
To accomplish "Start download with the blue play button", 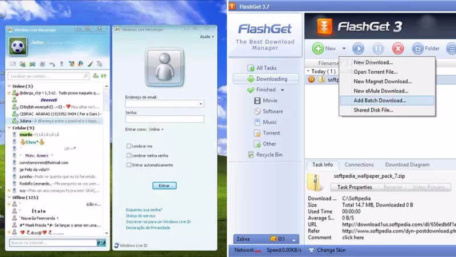I will point(358,49).
